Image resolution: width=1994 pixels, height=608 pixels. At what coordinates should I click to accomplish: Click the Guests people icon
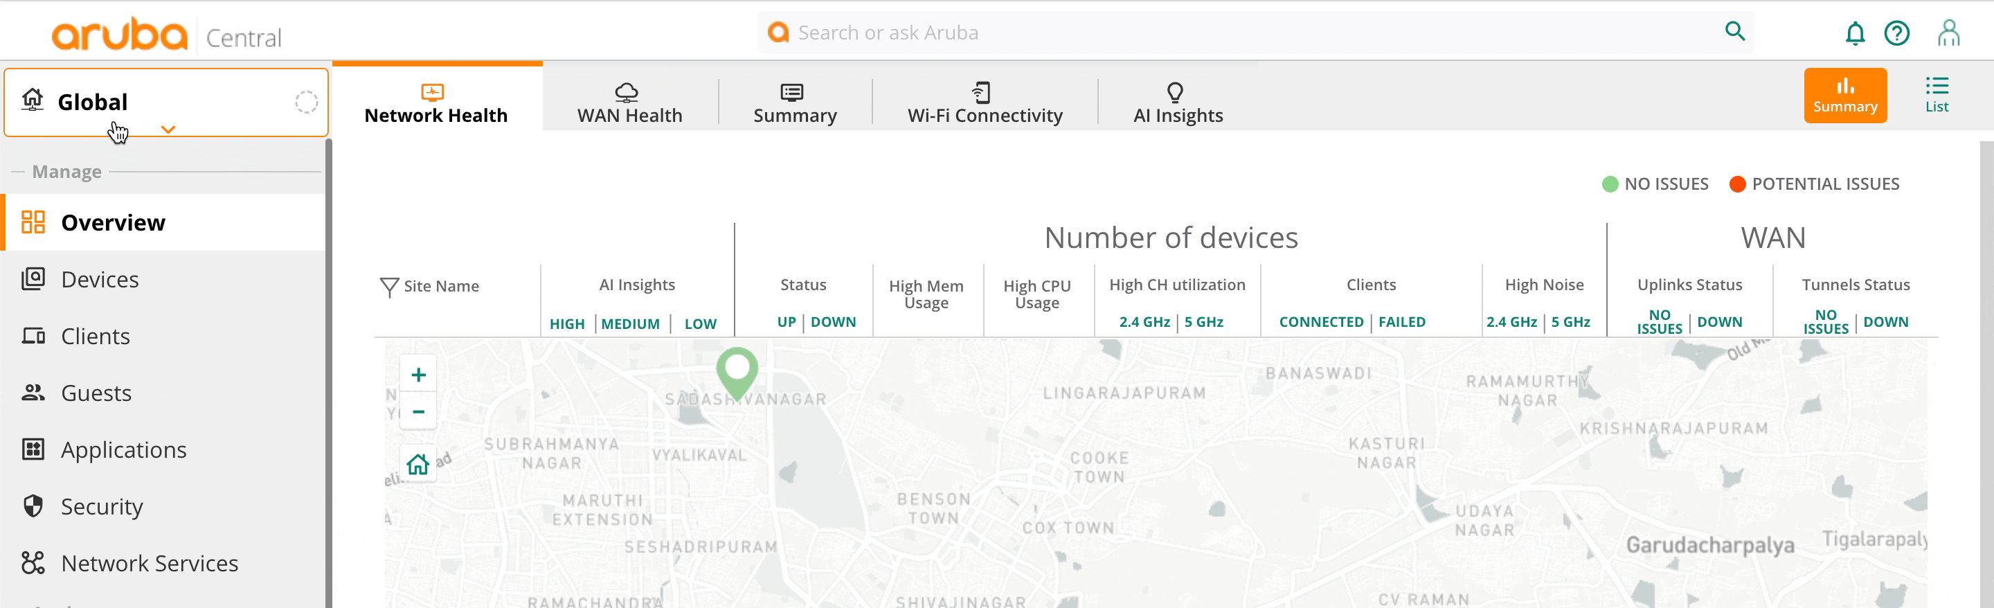coord(33,393)
